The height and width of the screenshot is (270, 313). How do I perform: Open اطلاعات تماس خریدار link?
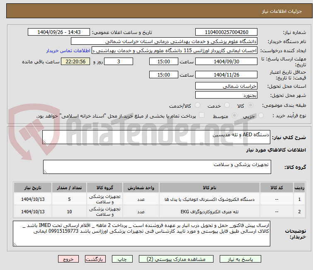tap(68, 51)
